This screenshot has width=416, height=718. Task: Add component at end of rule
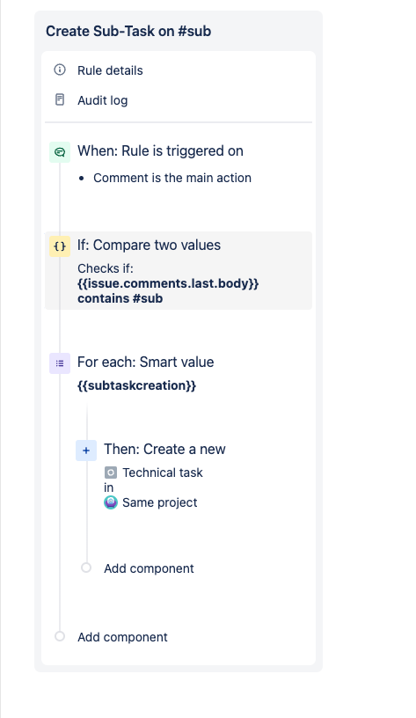(122, 637)
